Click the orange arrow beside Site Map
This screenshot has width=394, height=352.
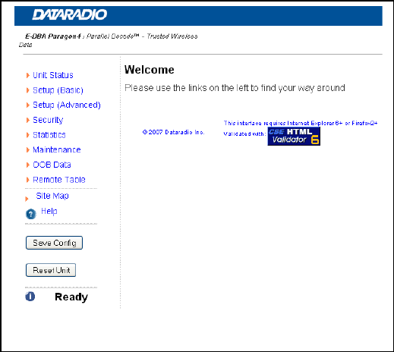click(27, 199)
